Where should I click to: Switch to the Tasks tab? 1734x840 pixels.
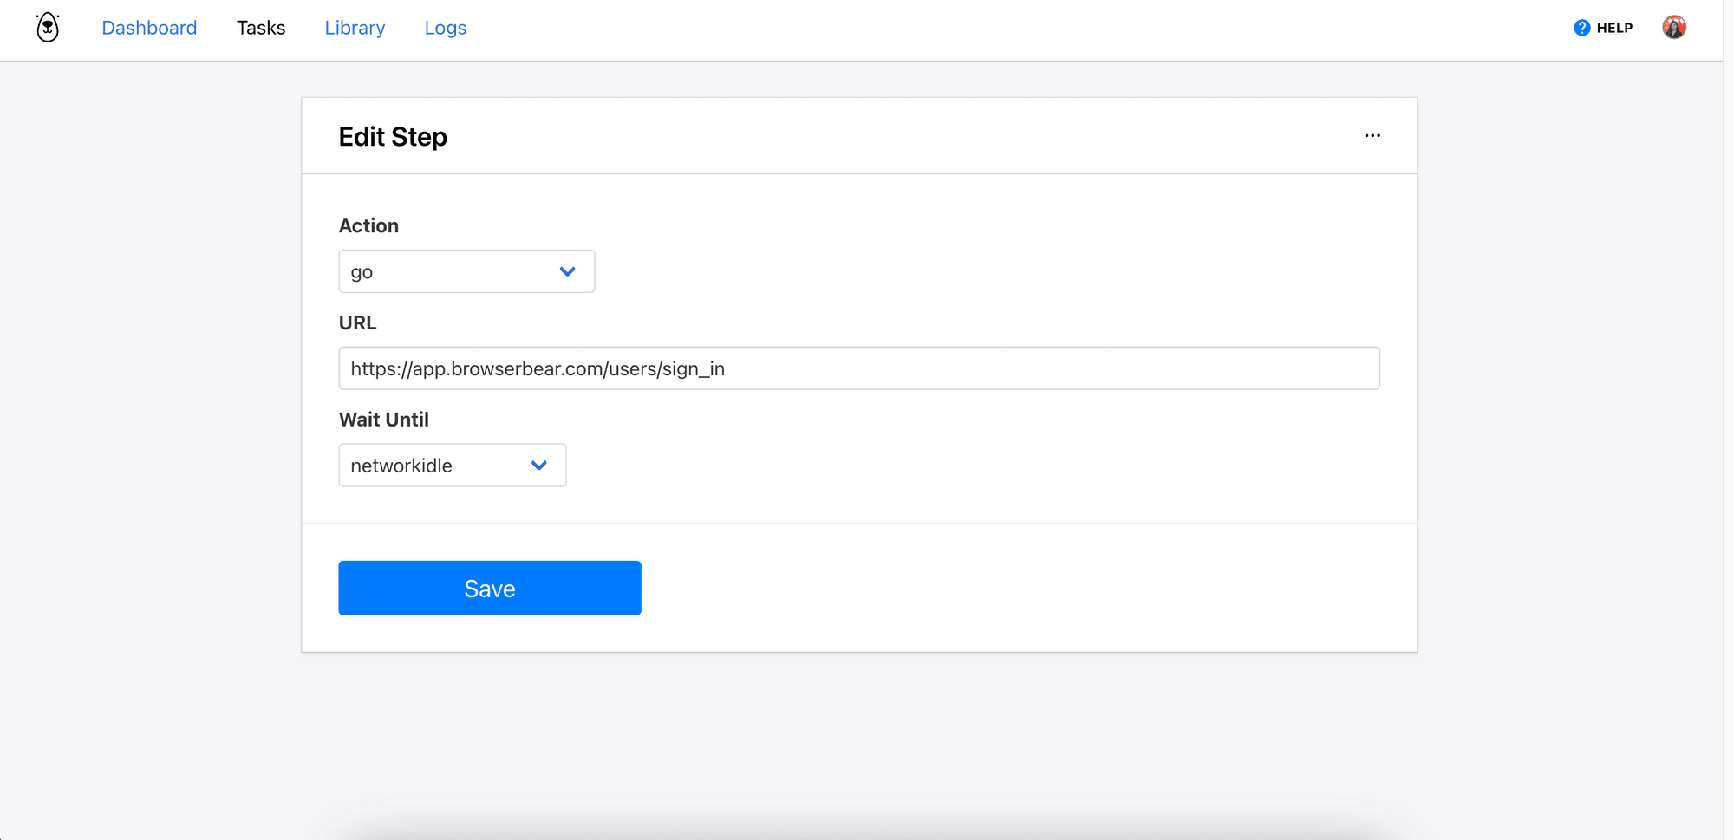(260, 27)
